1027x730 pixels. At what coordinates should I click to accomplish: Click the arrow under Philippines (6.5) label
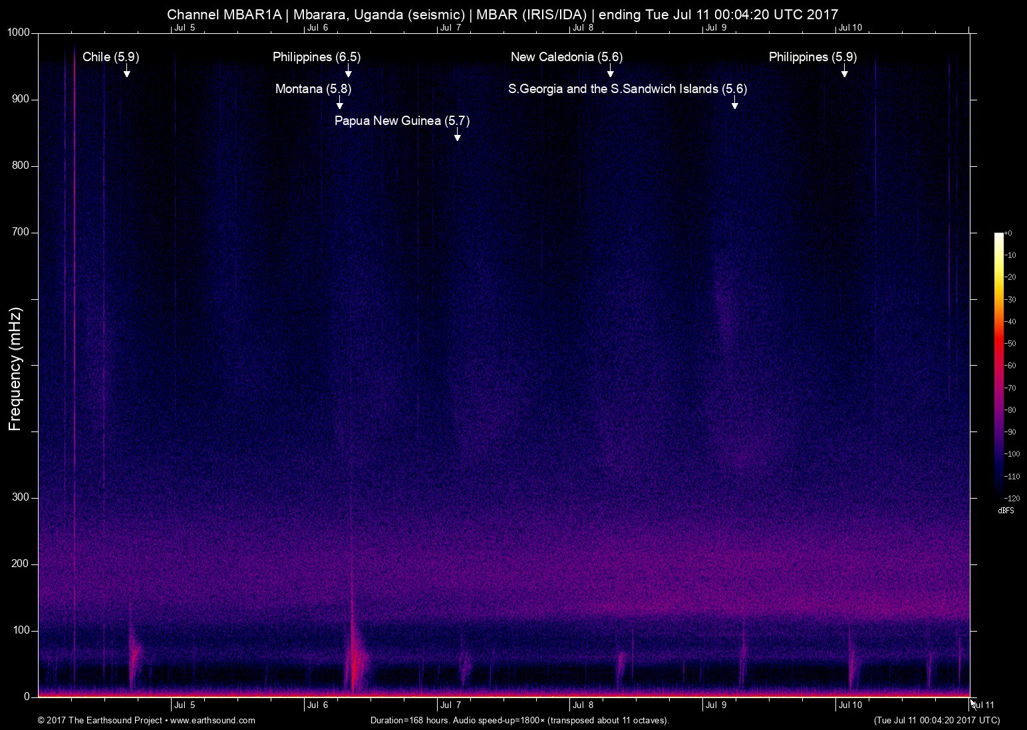tap(348, 71)
